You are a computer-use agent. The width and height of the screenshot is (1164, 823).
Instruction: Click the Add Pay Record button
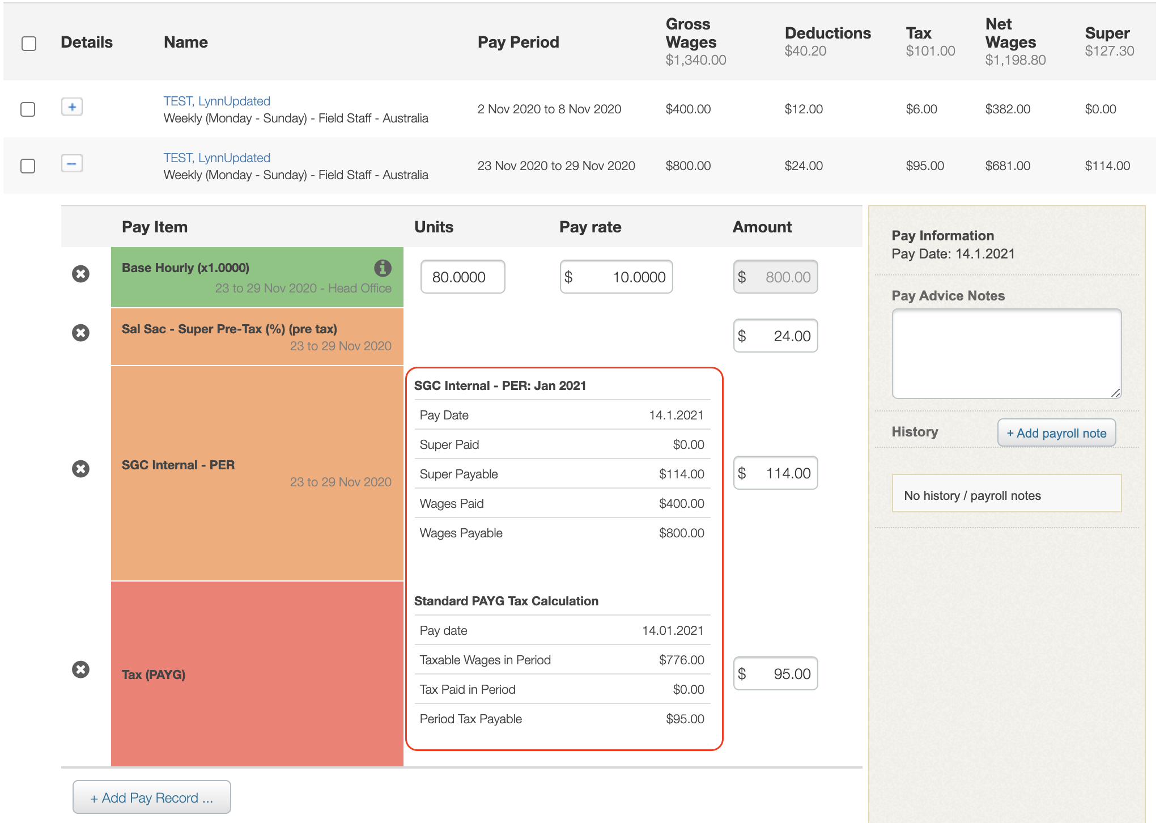tap(151, 797)
